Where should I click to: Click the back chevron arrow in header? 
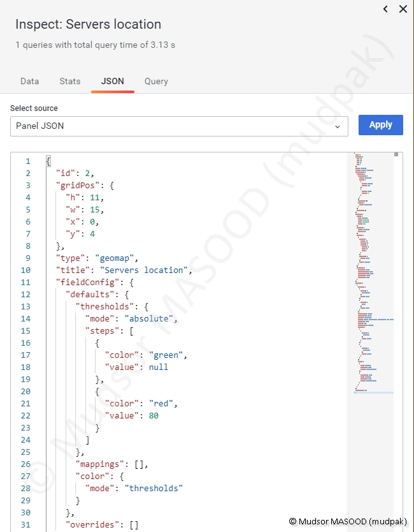385,9
